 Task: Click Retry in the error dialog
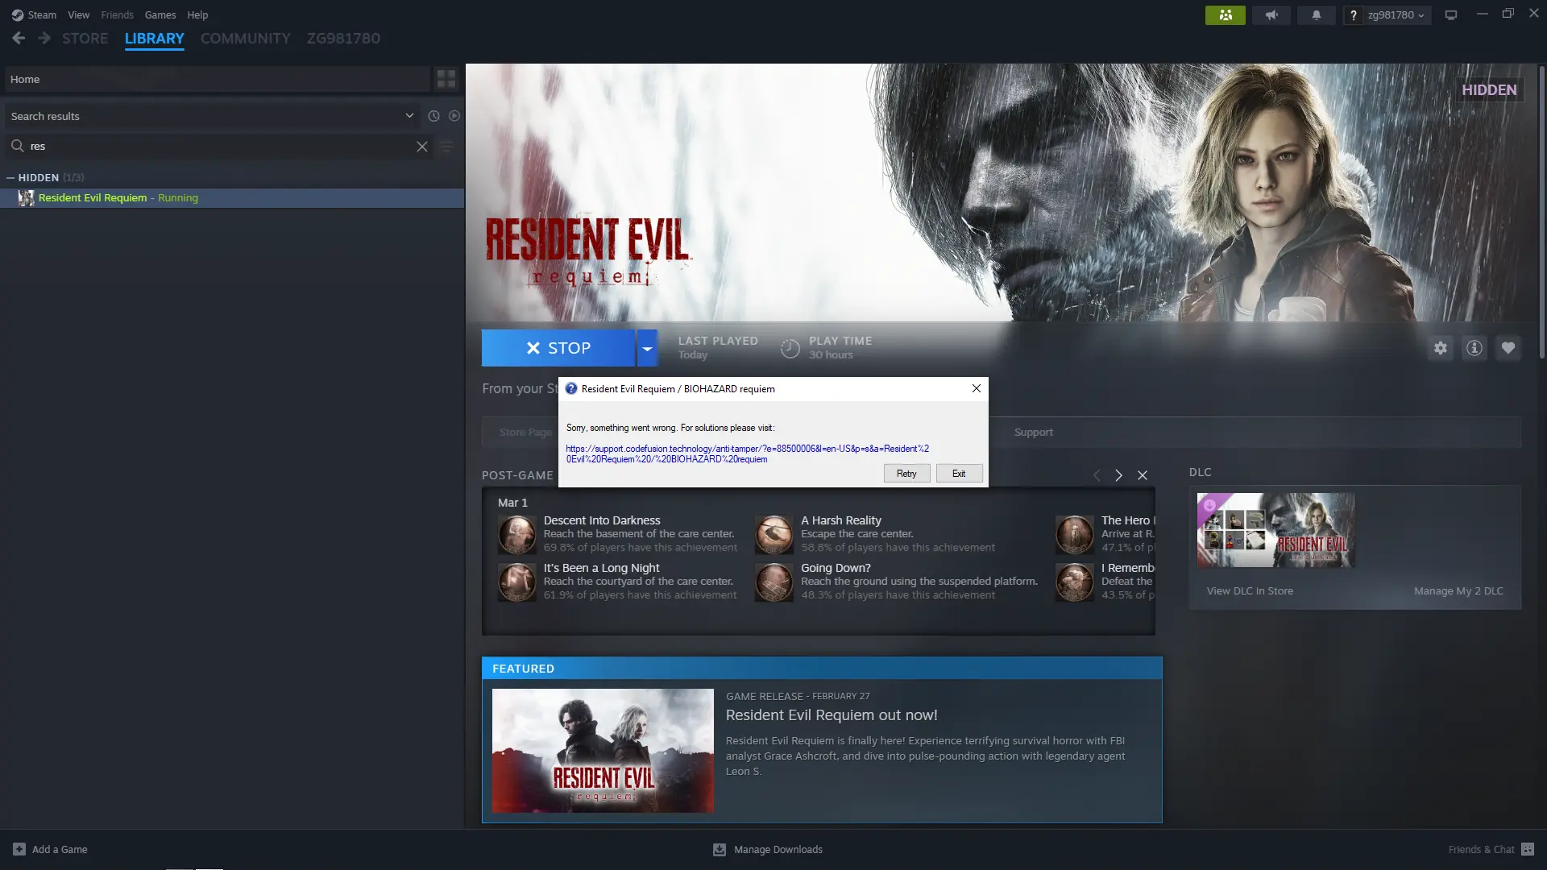[906, 474]
